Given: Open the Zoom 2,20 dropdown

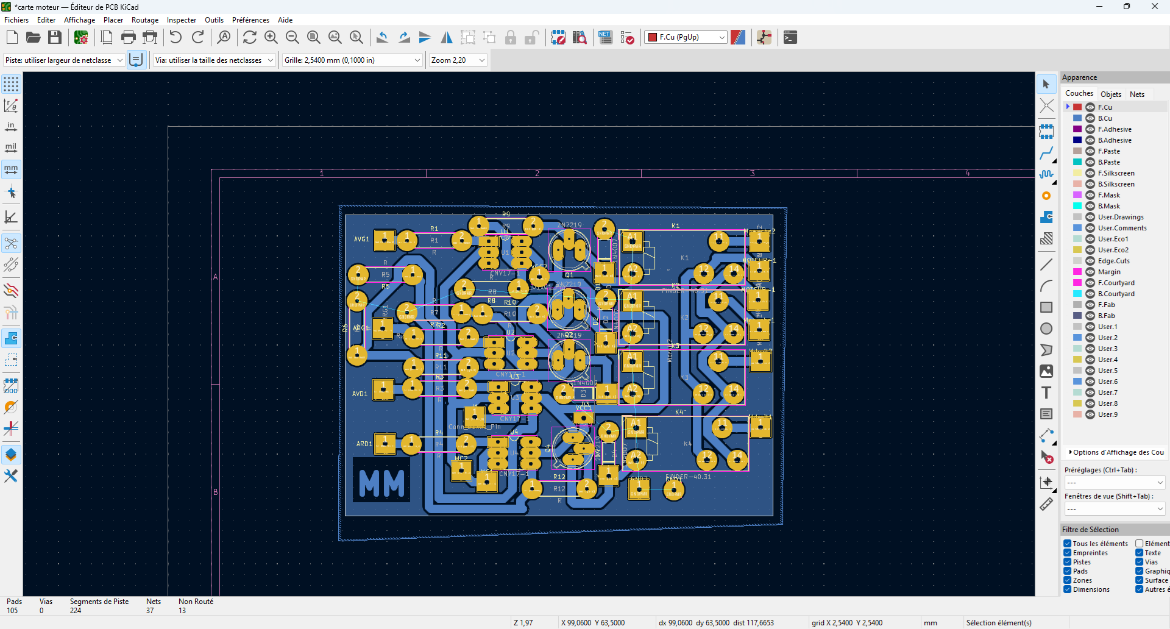Looking at the screenshot, I should coord(482,60).
